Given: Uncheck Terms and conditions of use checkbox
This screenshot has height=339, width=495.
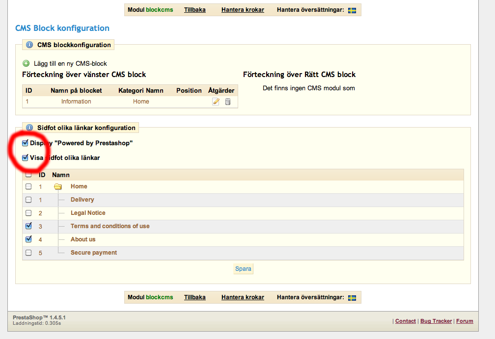Looking at the screenshot, I should pos(28,226).
